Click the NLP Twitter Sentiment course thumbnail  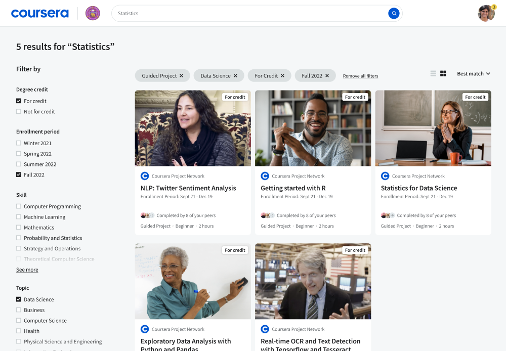point(193,128)
